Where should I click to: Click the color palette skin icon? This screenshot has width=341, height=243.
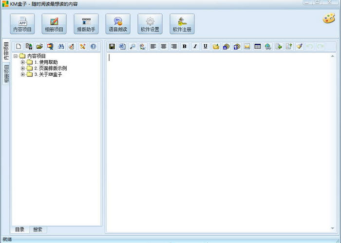tap(329, 18)
